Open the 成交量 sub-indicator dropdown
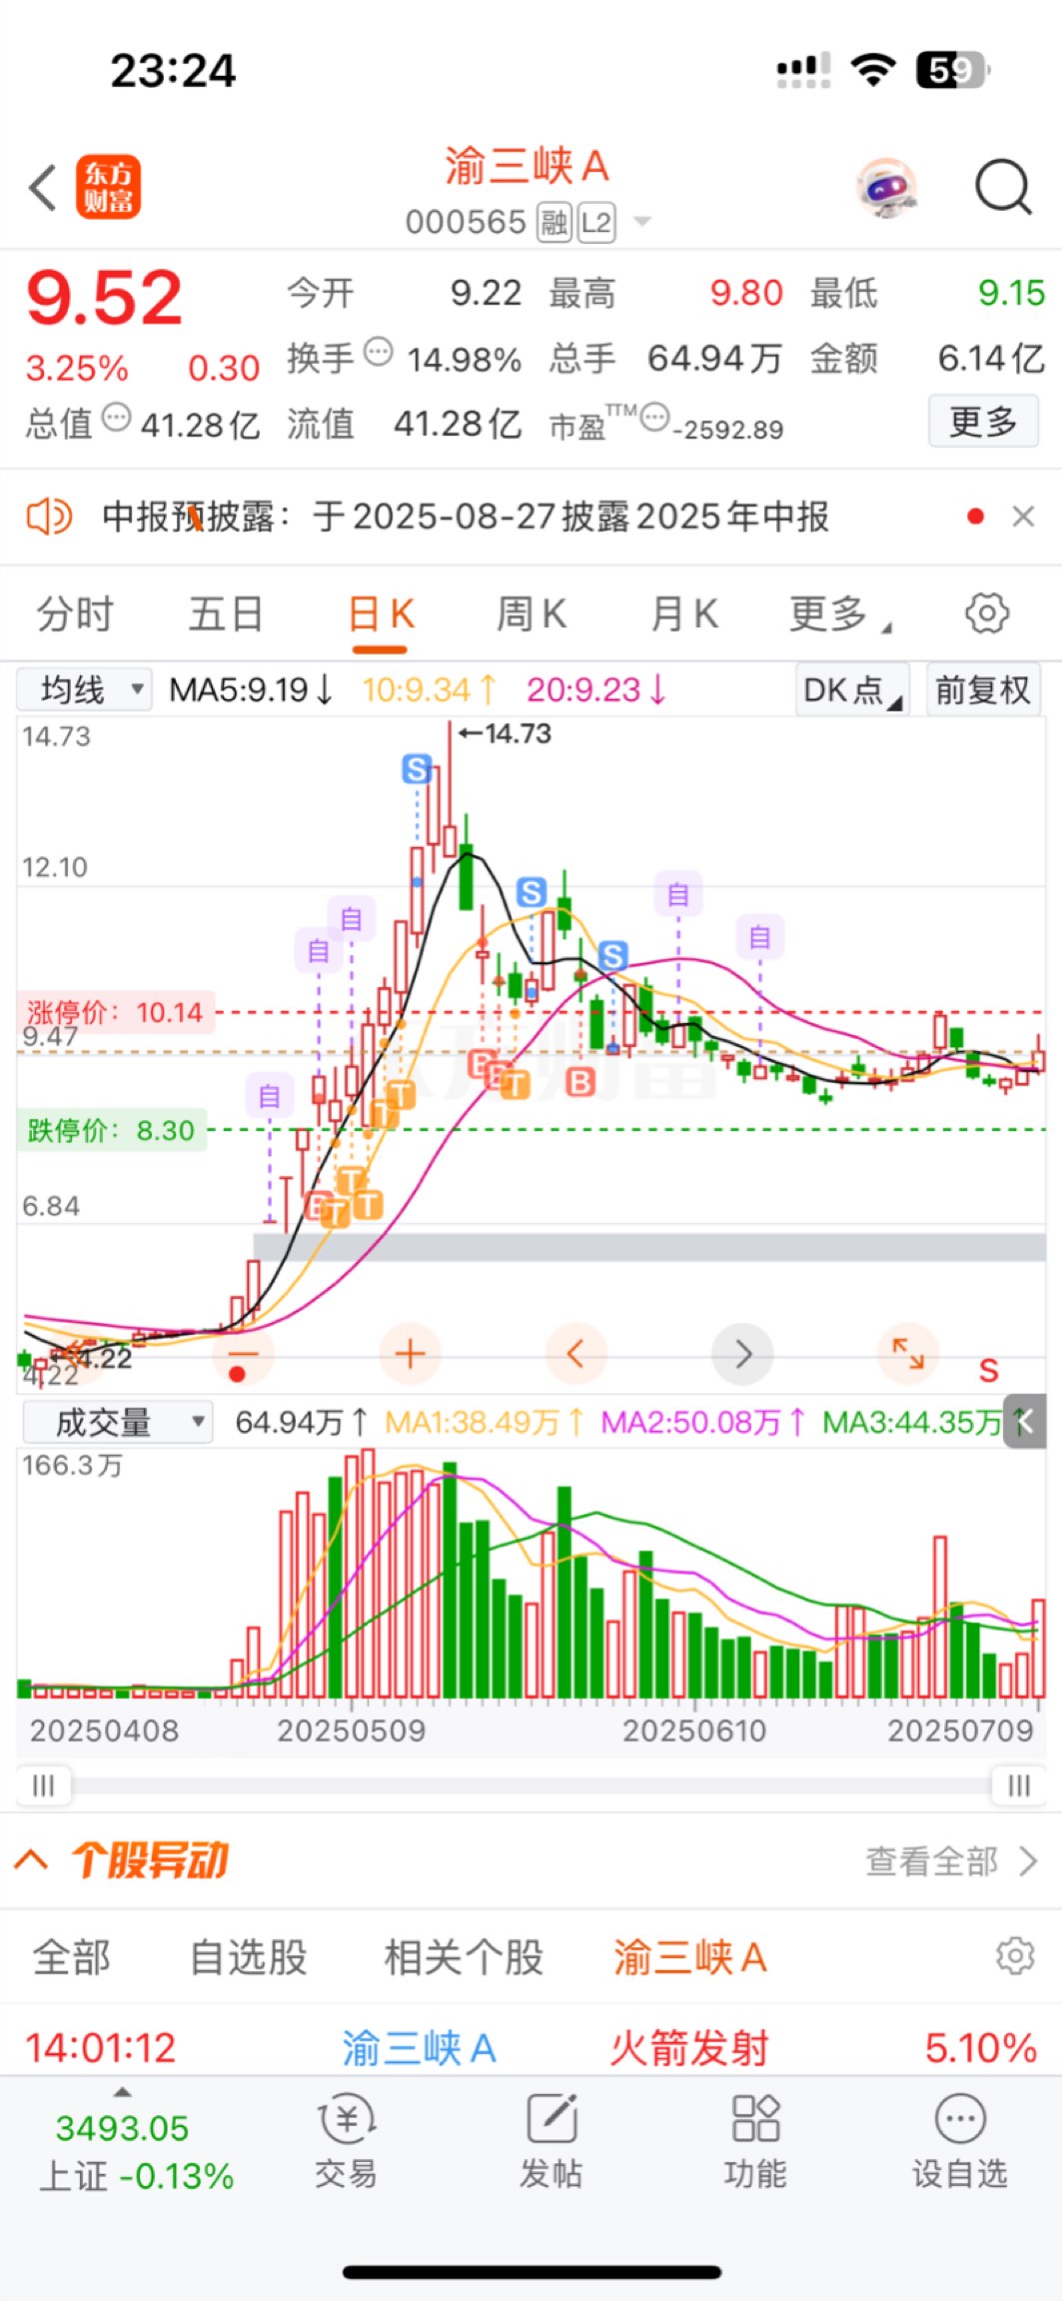Screen dimensions: 1062x2301 tap(118, 1422)
